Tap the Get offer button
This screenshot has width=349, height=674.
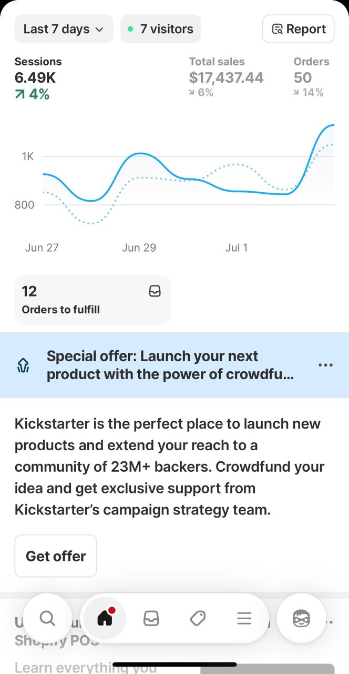[56, 556]
